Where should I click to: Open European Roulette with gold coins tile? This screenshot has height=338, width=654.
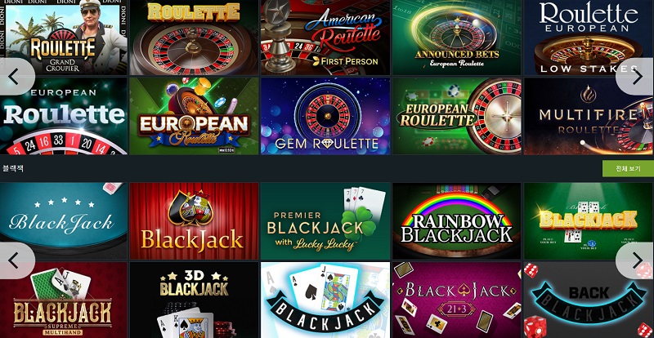pyautogui.click(x=194, y=116)
